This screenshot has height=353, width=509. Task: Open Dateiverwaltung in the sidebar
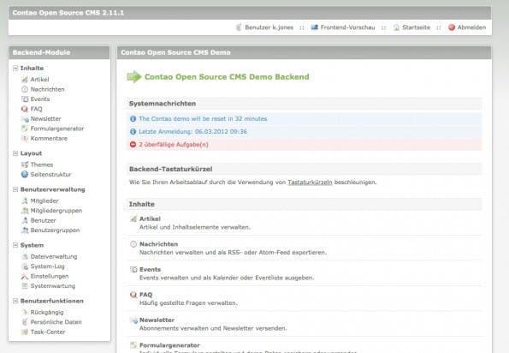54,256
